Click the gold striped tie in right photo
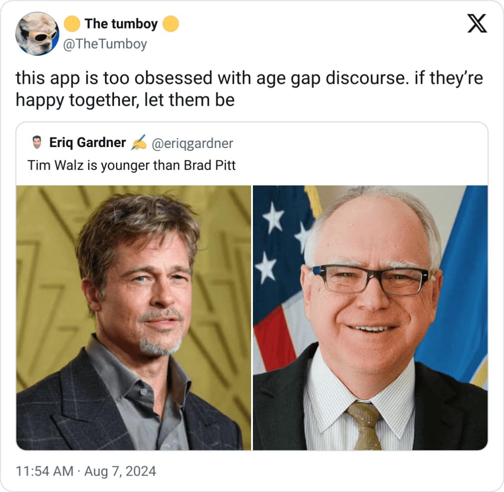This screenshot has width=504, height=492. tap(365, 424)
